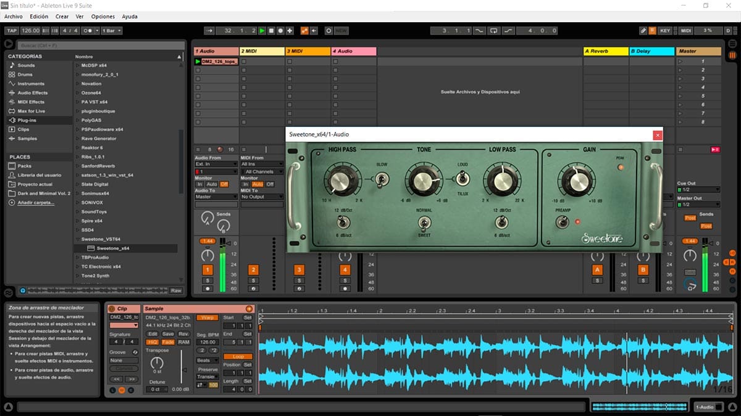Toggle the PREAMP switch on Sweetone
Viewport: 741px width, 416px height.
[562, 222]
